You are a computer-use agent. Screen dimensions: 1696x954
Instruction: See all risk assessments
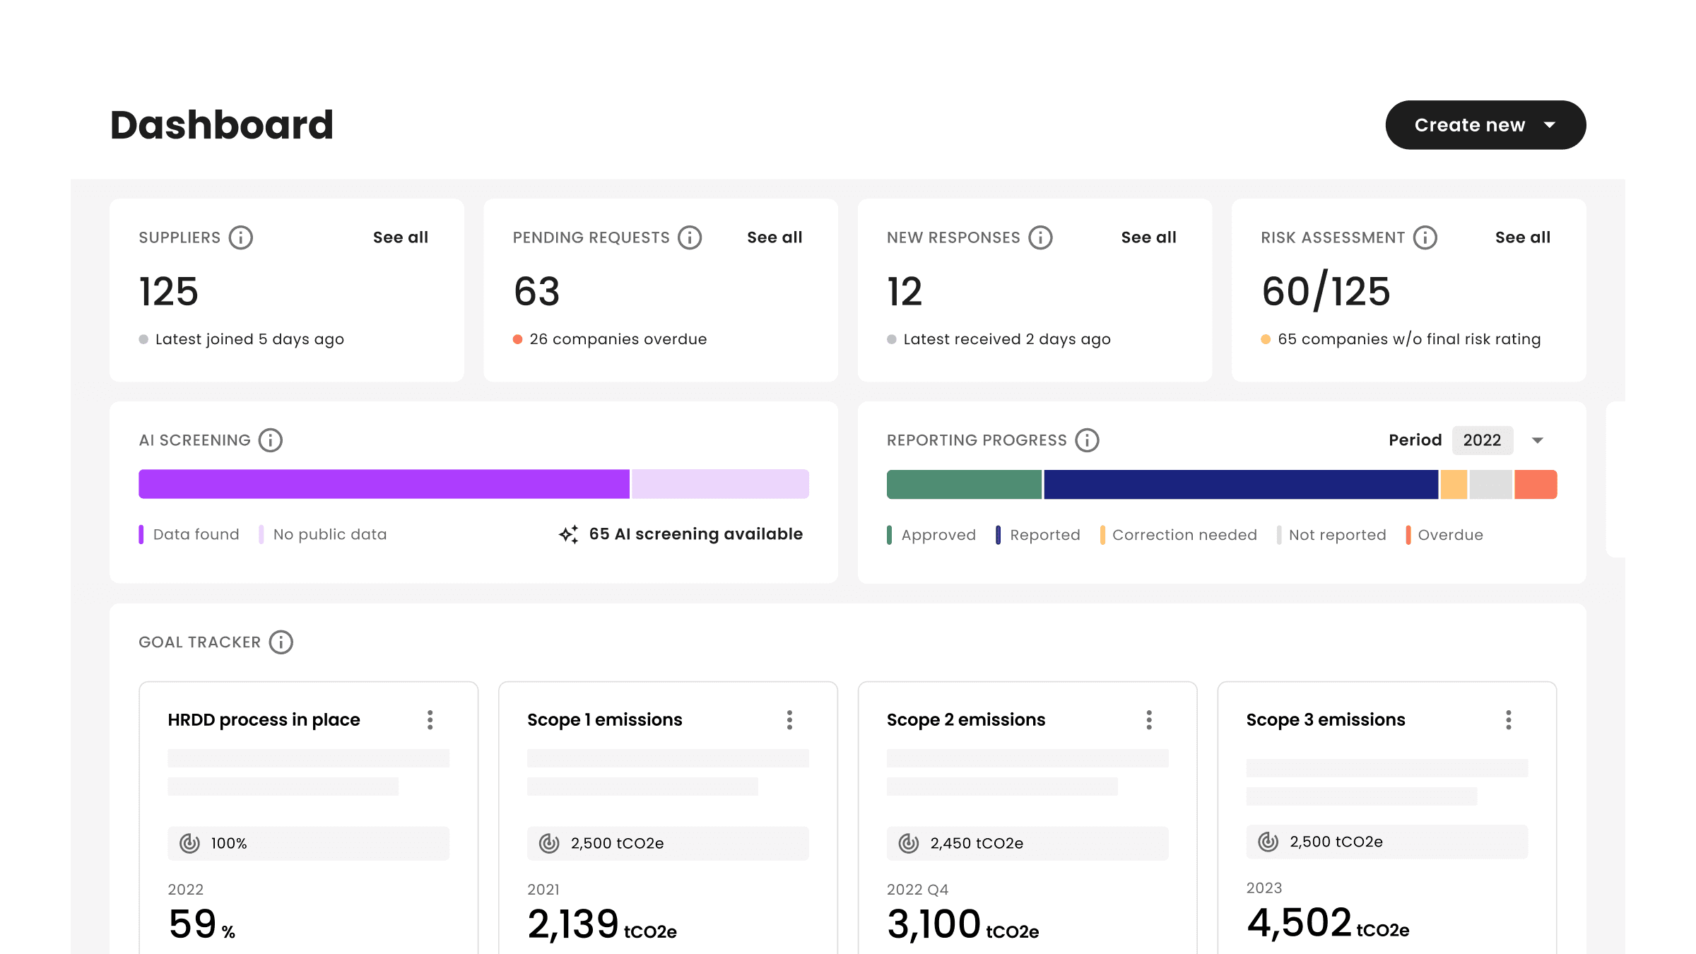[x=1522, y=237]
